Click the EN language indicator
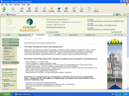Screen dimensions: 129x96 pos(112,94)
